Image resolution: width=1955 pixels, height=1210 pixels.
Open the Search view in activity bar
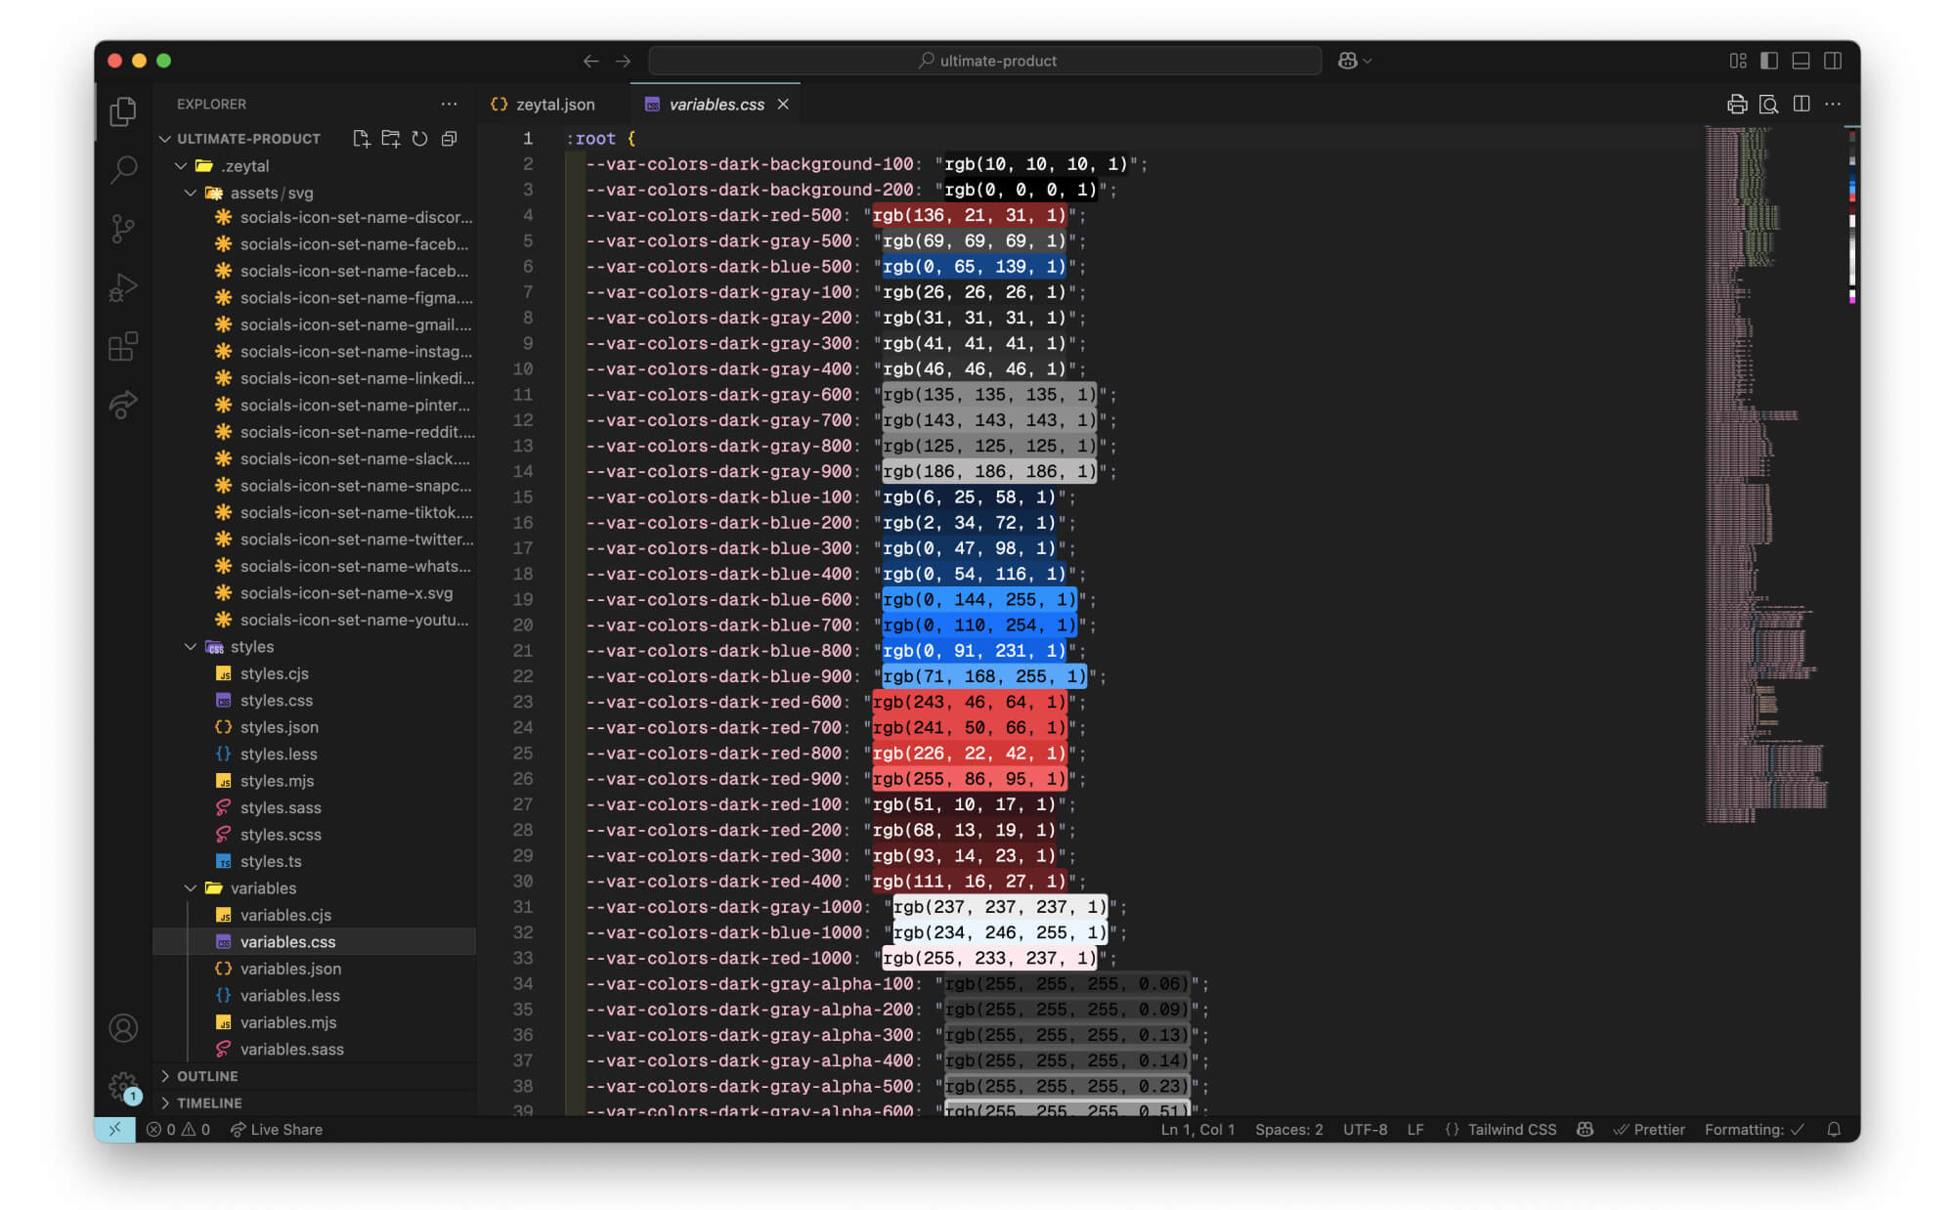click(123, 169)
